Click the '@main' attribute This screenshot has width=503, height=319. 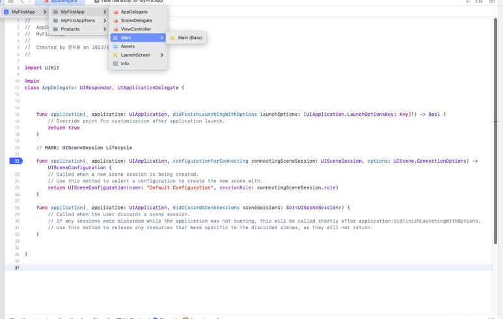[32, 81]
